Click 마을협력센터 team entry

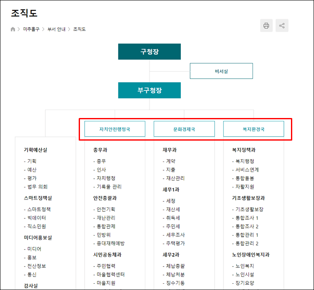tap(111, 275)
